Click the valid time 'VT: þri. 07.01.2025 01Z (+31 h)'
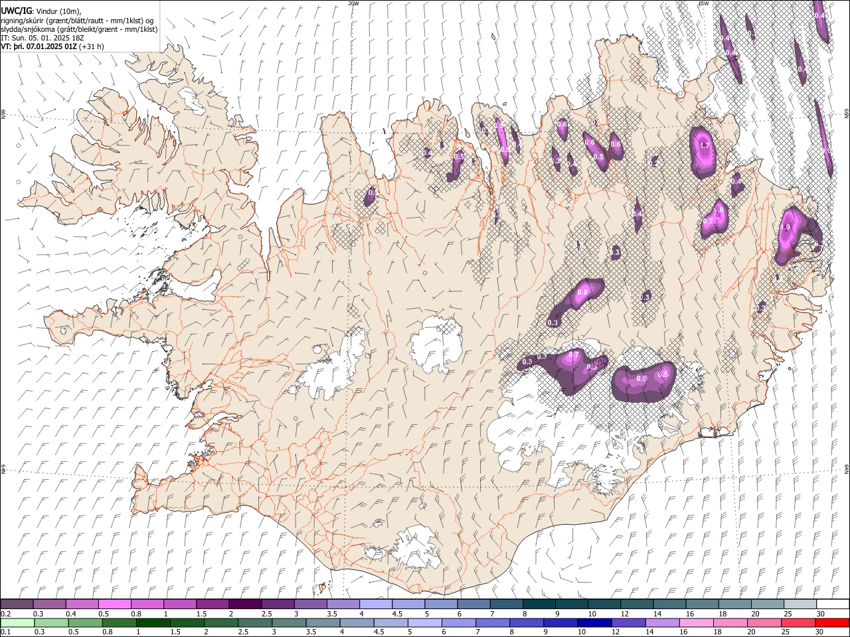 [52, 46]
